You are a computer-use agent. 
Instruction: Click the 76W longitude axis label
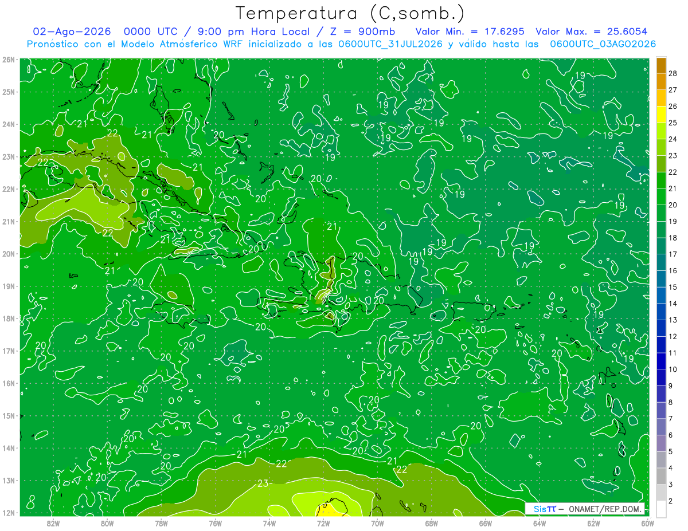[215, 523]
